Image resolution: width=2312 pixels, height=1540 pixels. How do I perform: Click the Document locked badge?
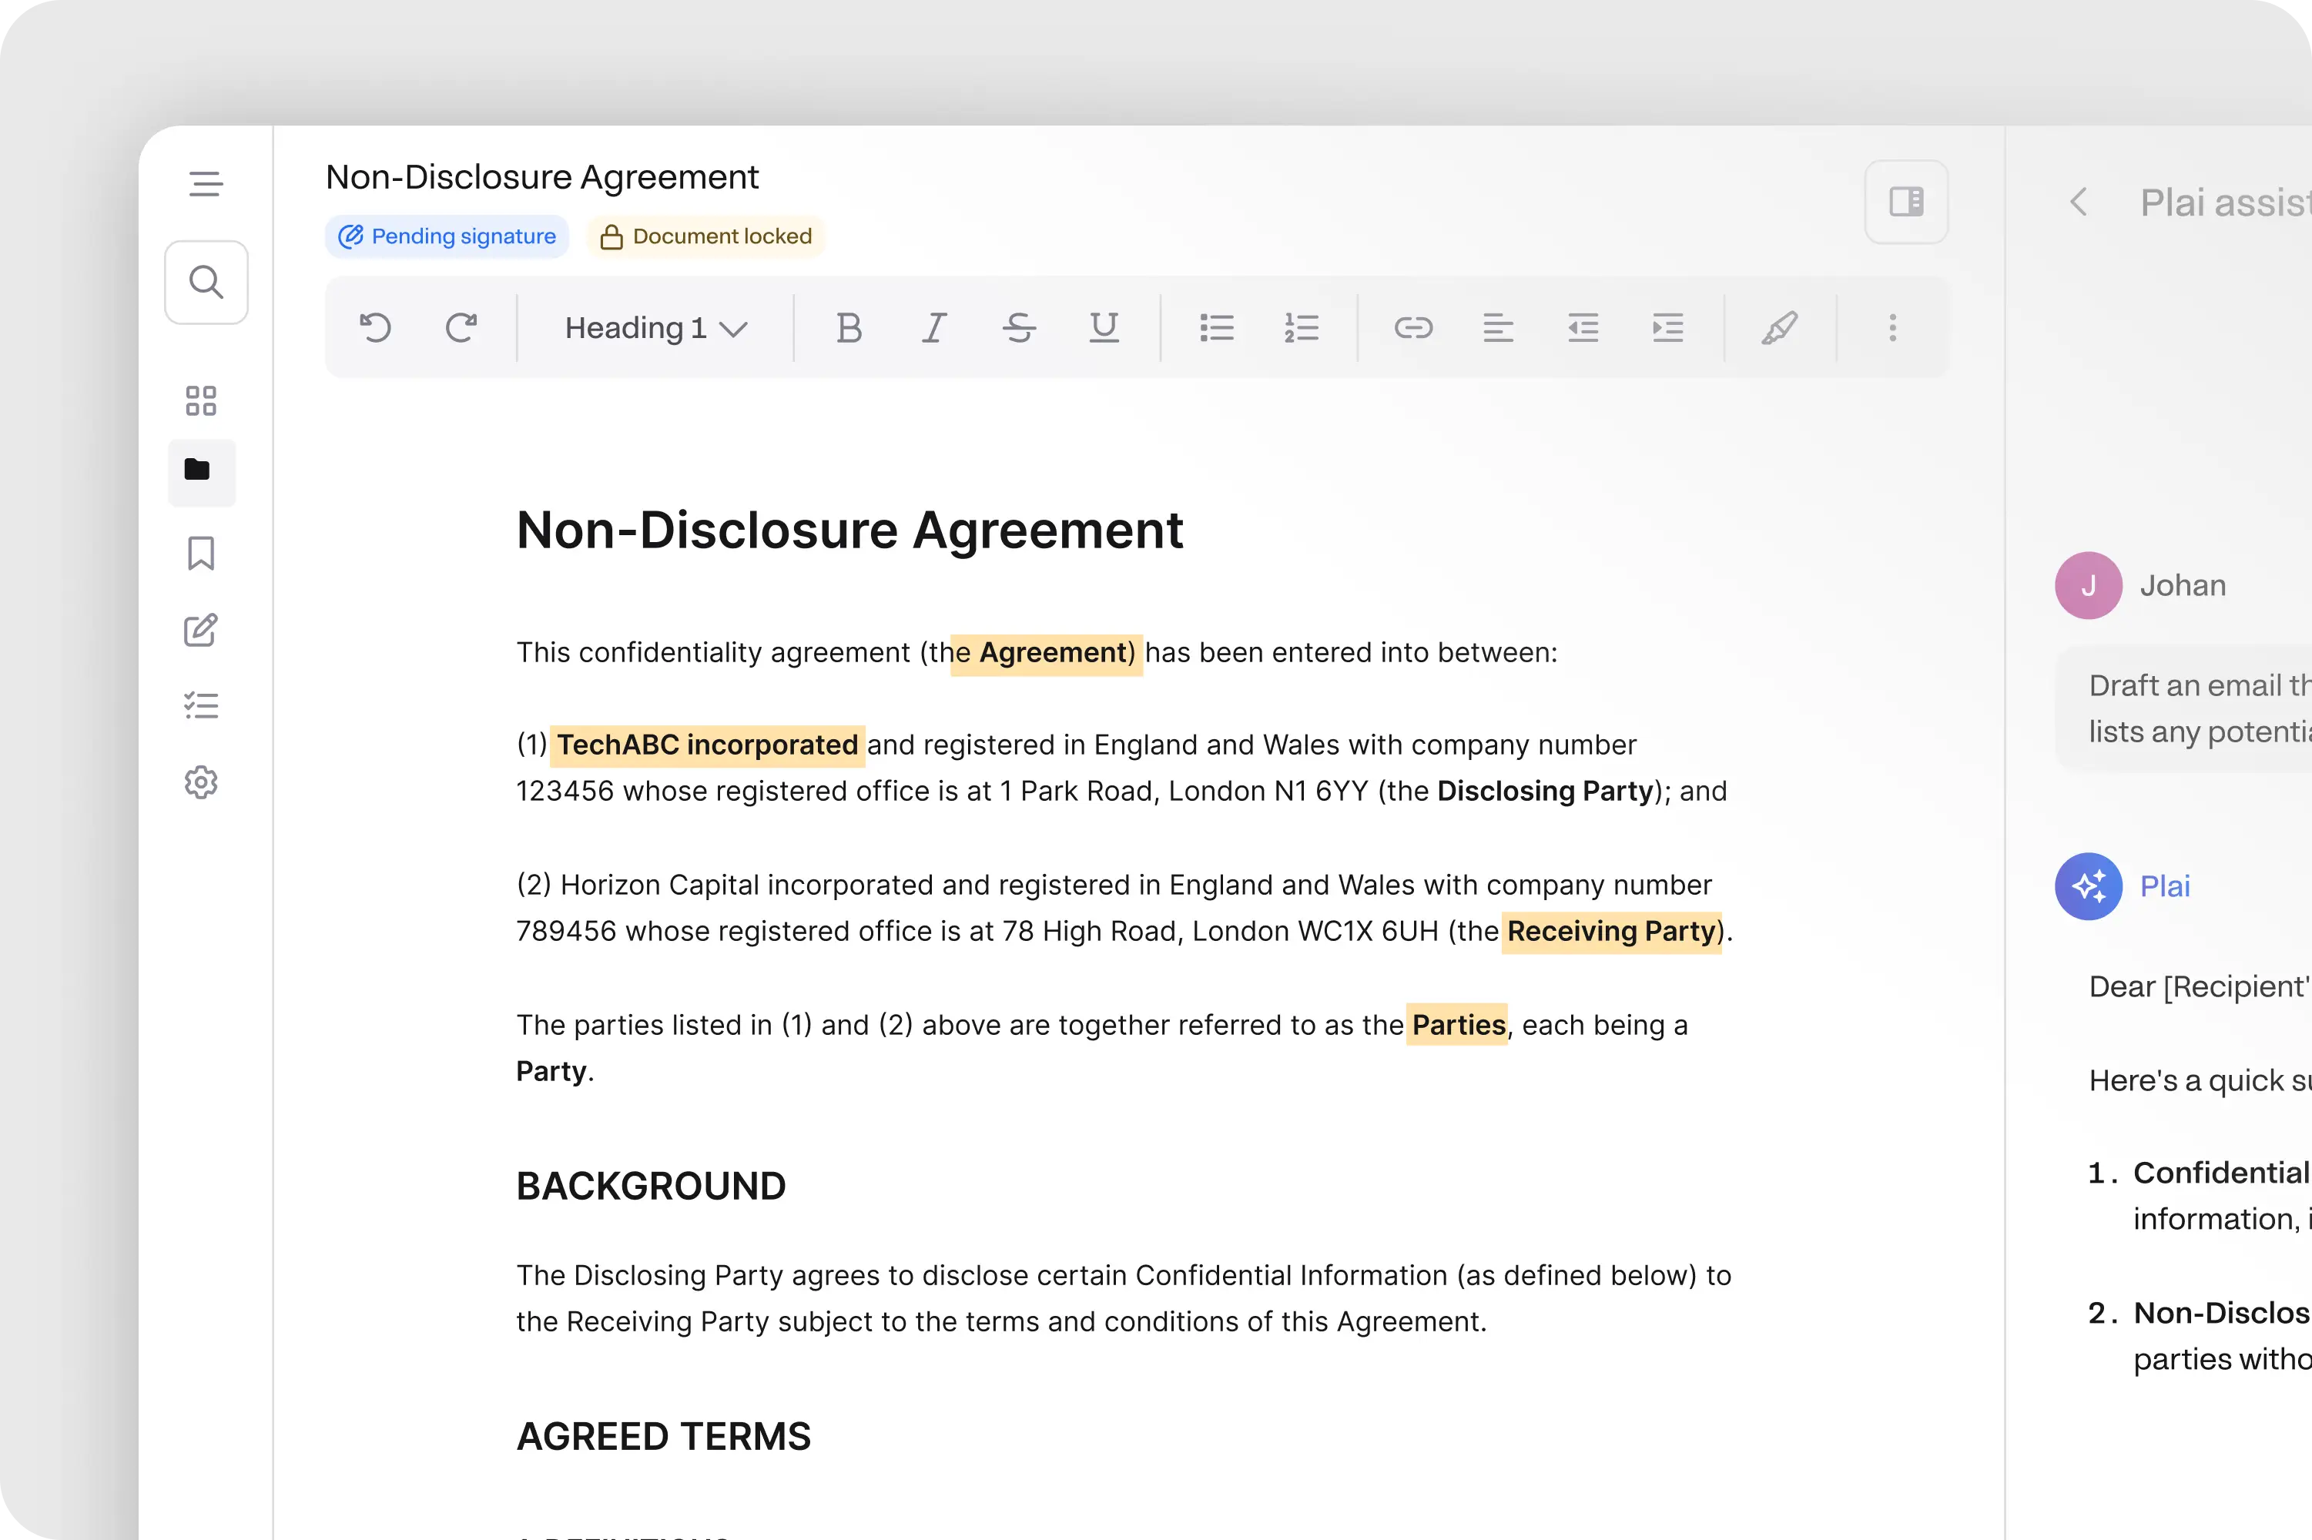pyautogui.click(x=705, y=236)
